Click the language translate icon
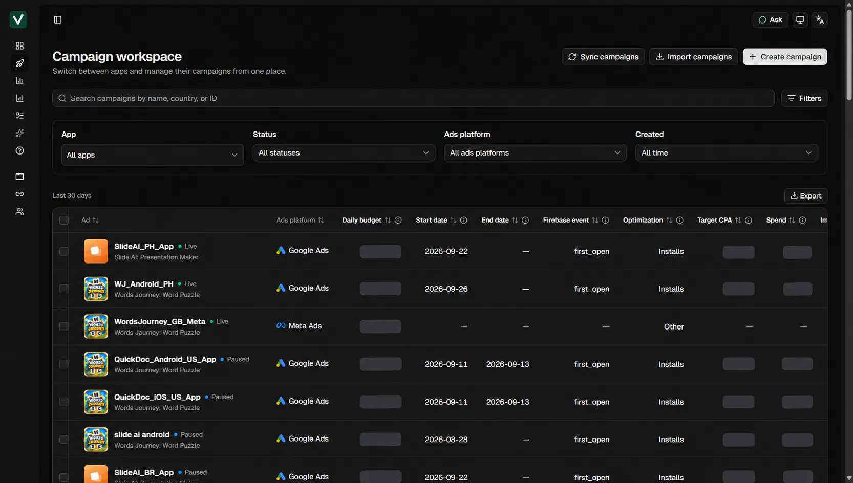Screen dimensions: 853x483 (x=820, y=19)
